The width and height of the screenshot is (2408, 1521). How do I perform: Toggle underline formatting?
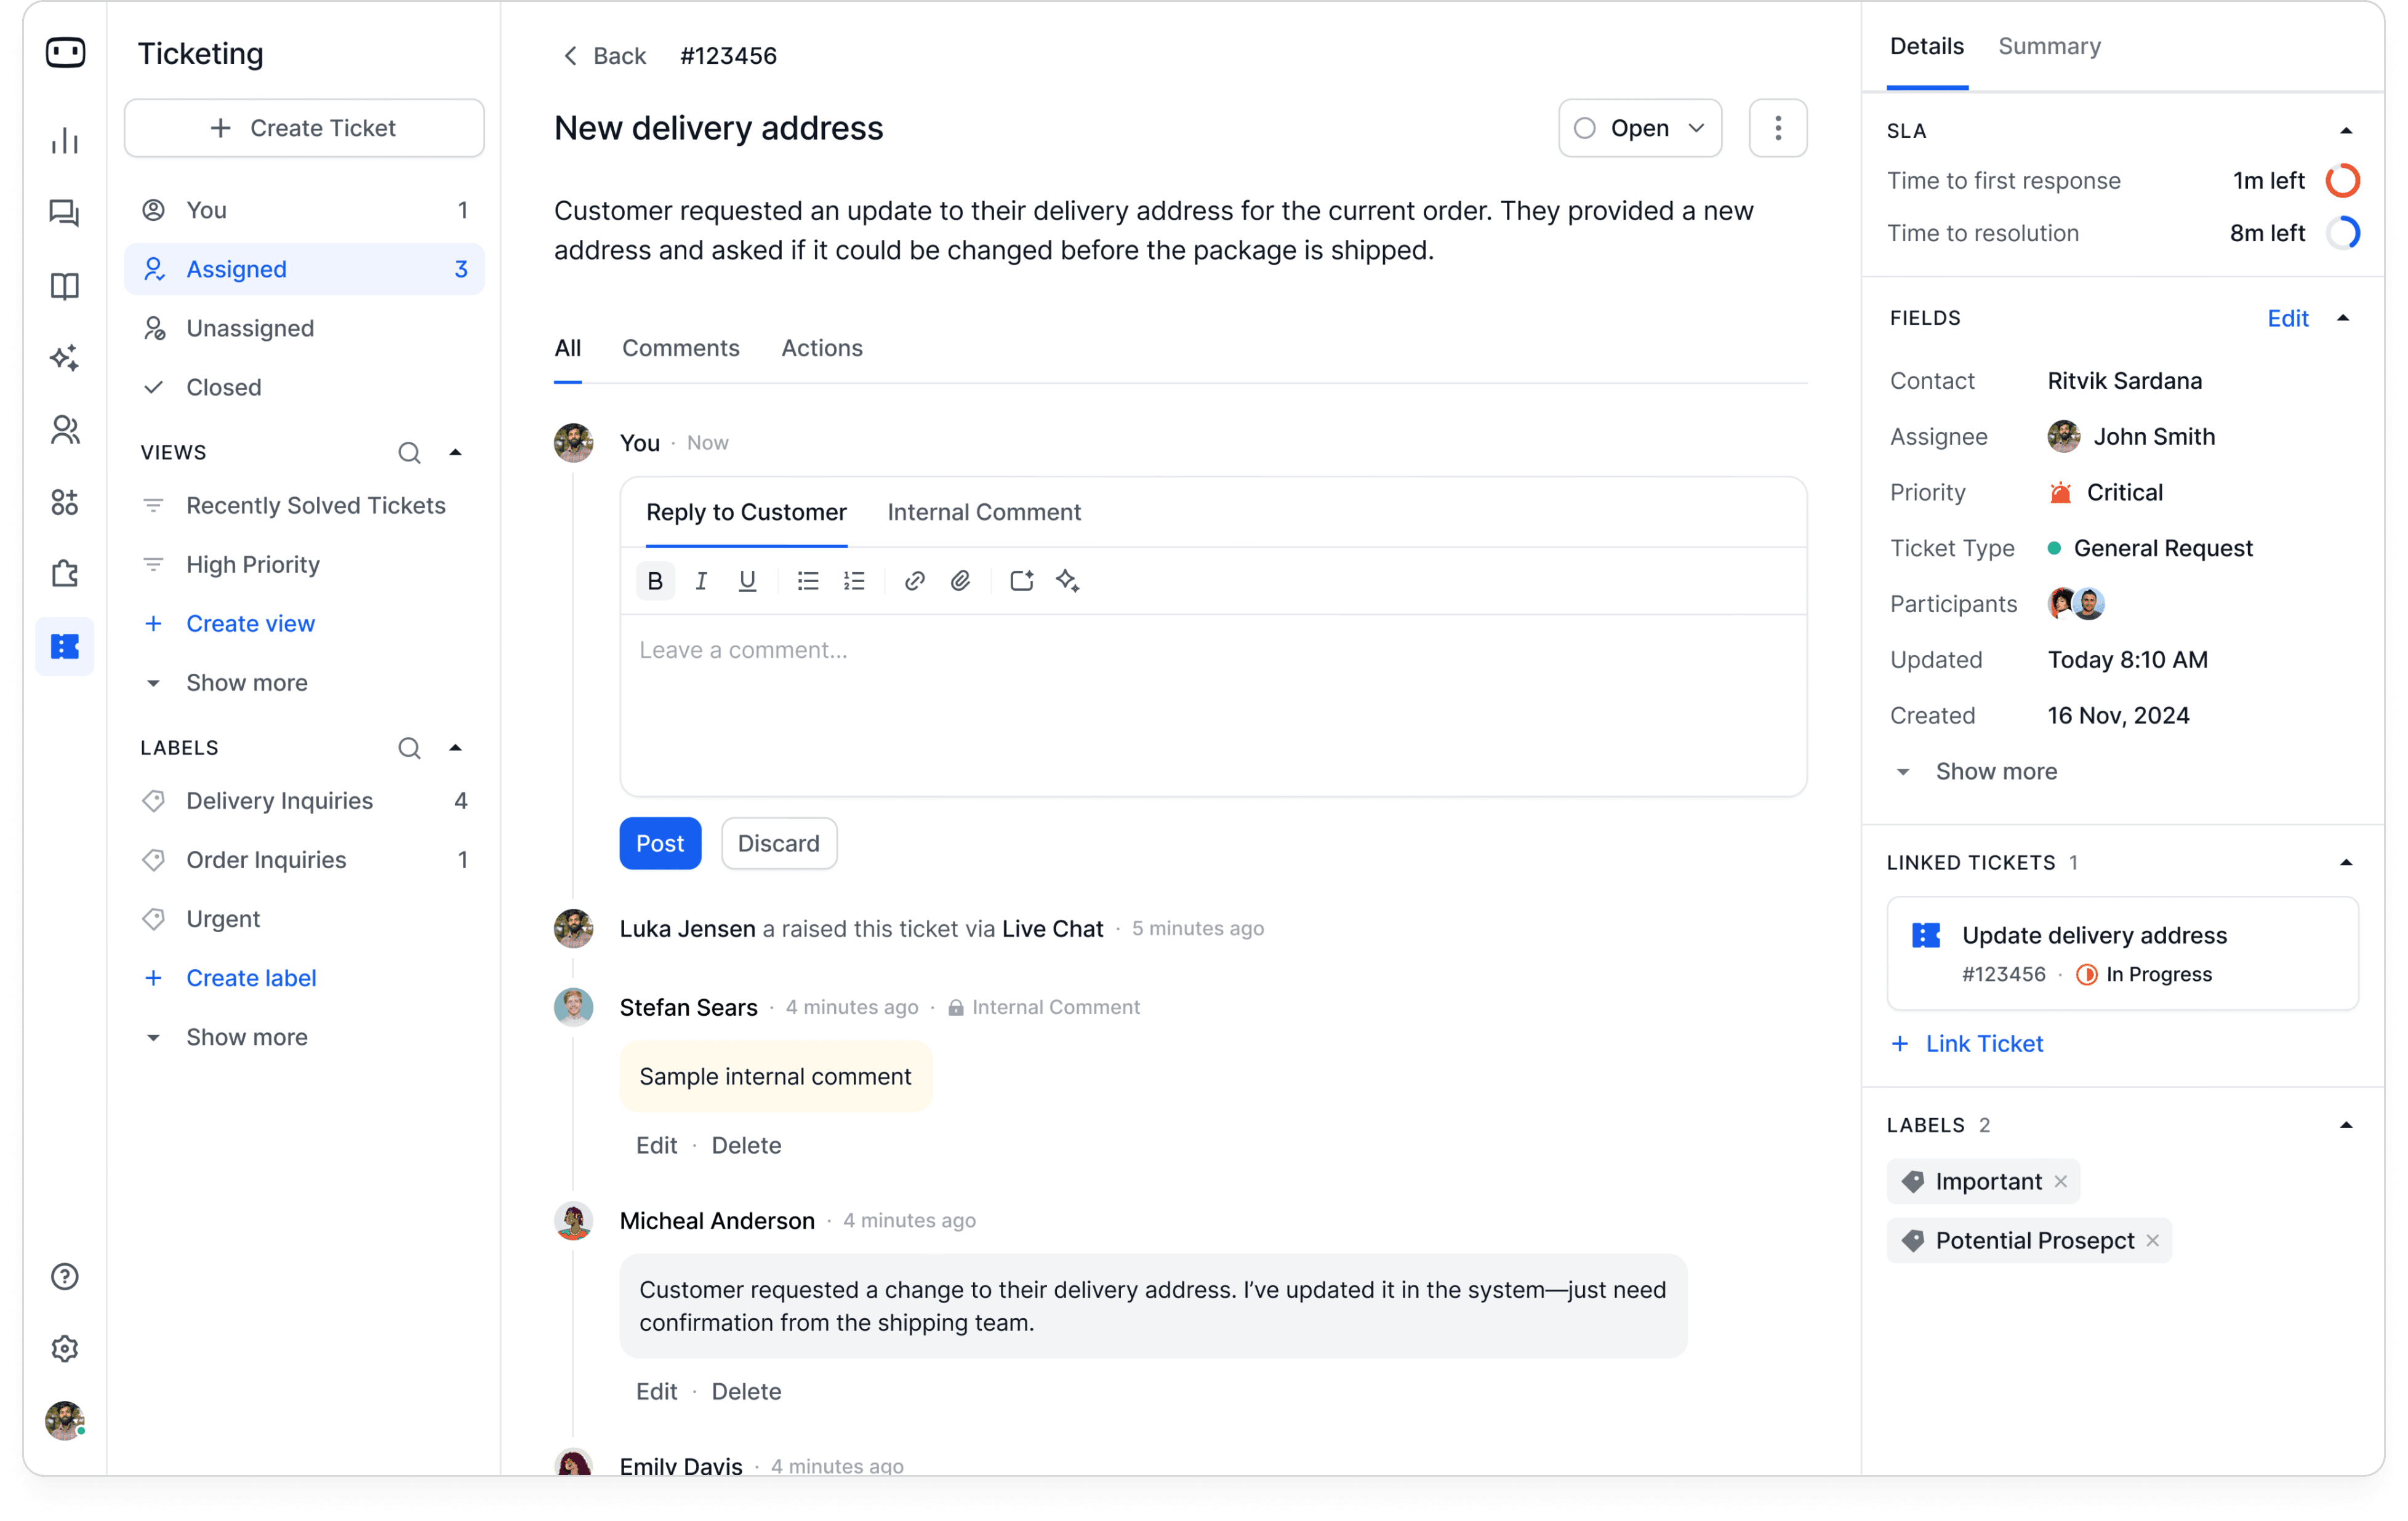pyautogui.click(x=747, y=581)
